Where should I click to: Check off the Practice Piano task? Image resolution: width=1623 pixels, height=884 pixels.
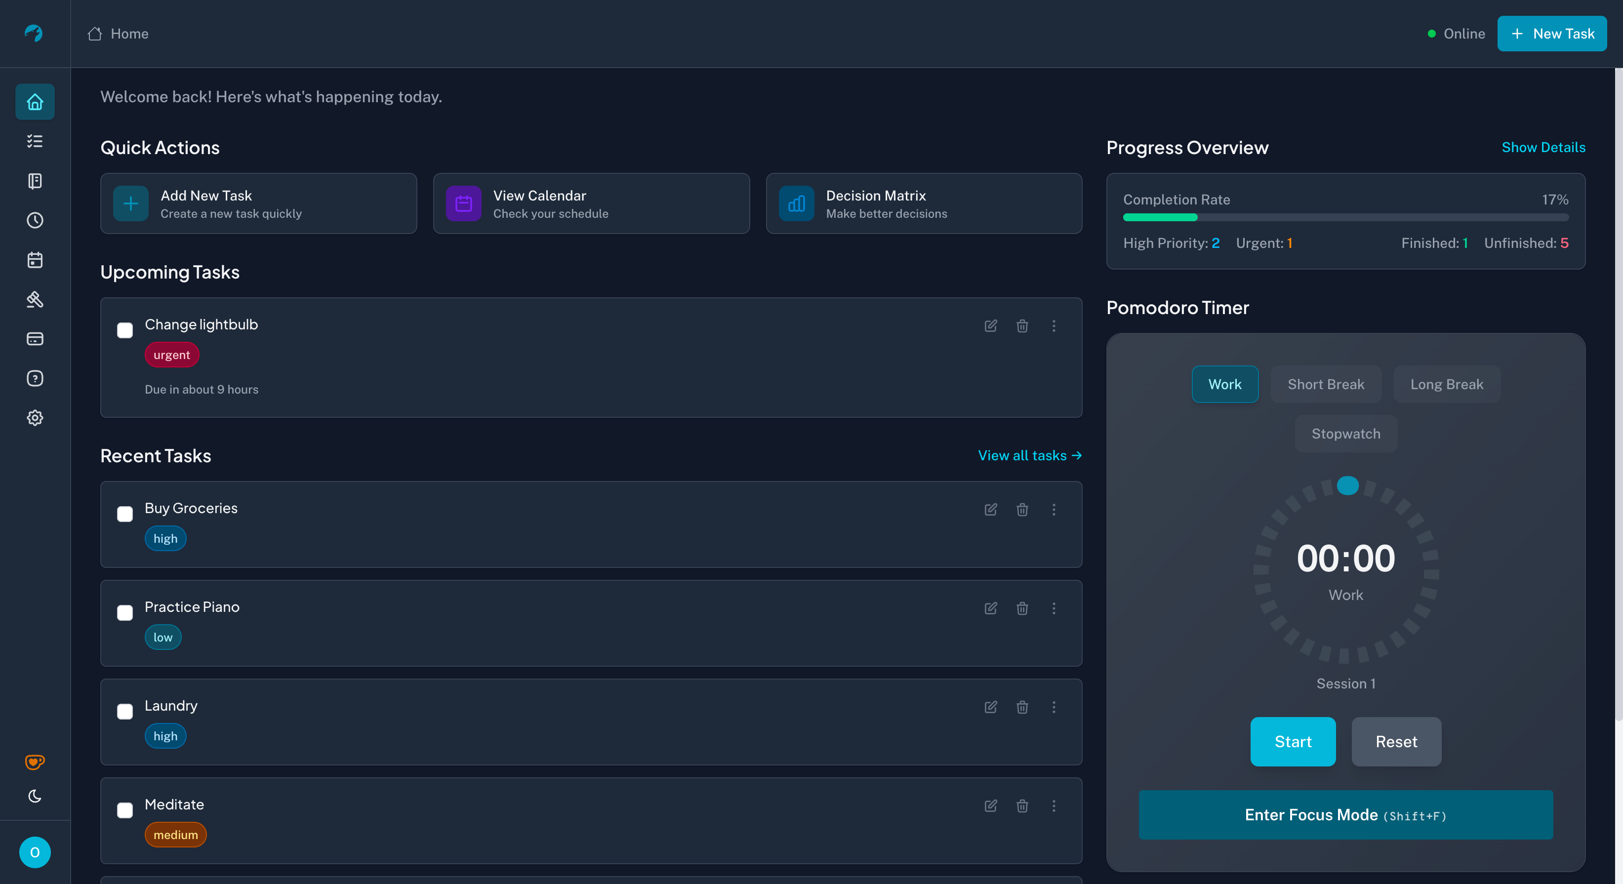[x=125, y=613]
